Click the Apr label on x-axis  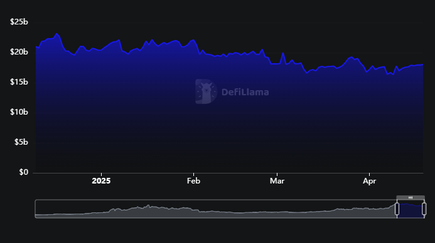click(x=369, y=181)
